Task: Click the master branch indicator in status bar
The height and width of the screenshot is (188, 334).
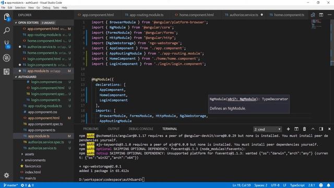Action: 10,185
